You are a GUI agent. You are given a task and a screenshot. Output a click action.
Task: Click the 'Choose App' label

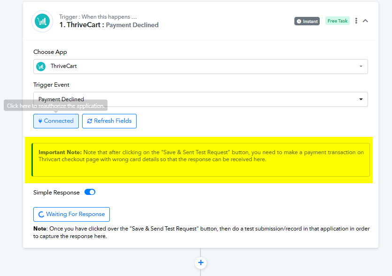coord(50,52)
